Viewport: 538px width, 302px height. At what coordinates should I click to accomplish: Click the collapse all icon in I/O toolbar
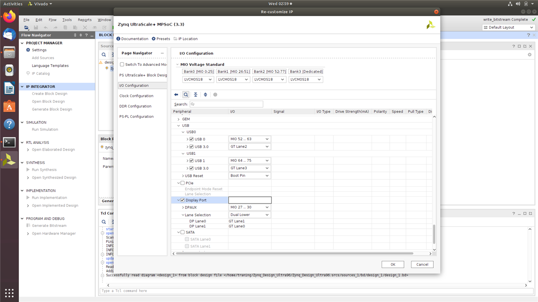click(195, 95)
